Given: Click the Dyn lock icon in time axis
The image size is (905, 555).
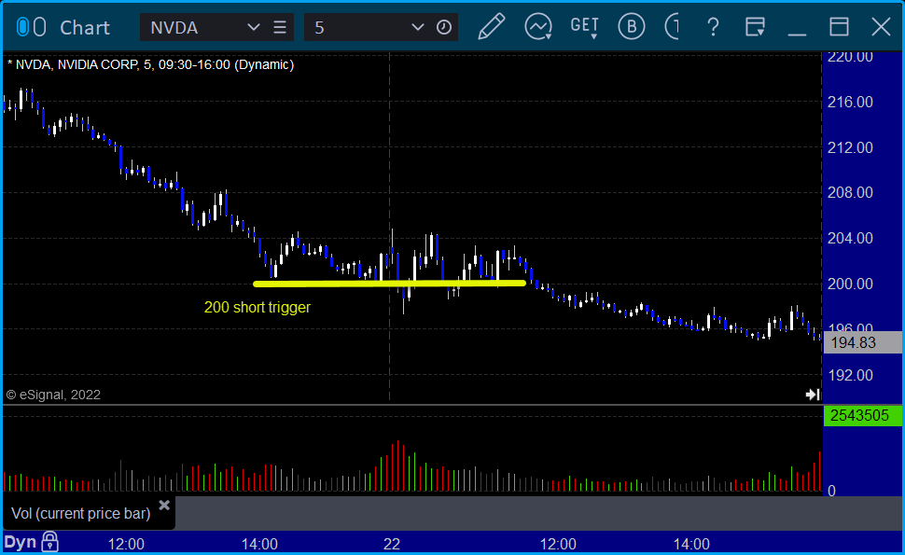Looking at the screenshot, I should pyautogui.click(x=50, y=542).
